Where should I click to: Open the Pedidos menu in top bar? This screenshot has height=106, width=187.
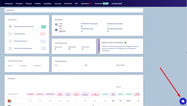tap(38, 4)
